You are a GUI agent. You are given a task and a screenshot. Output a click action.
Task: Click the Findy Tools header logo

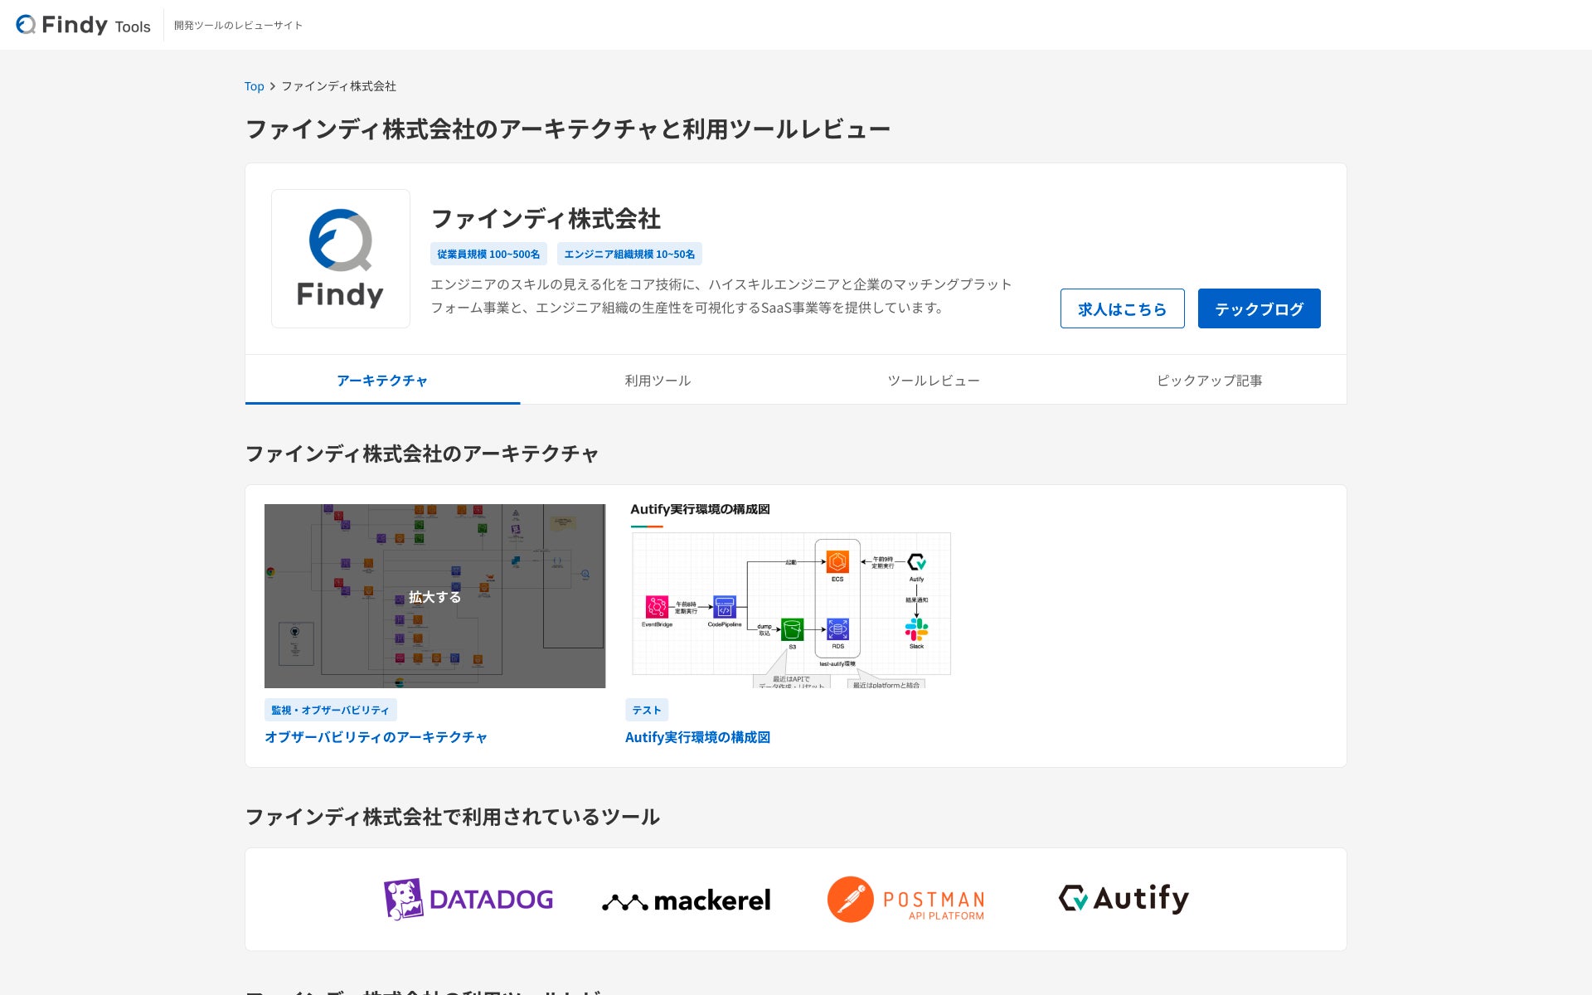[x=83, y=25]
